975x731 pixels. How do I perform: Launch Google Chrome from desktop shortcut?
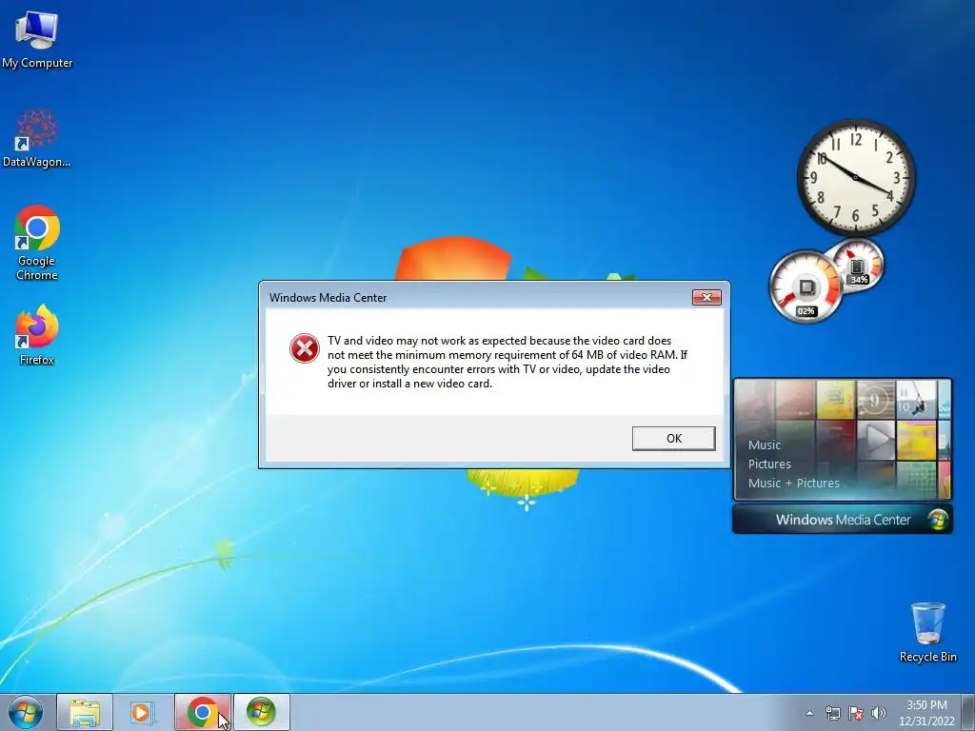pyautogui.click(x=37, y=243)
